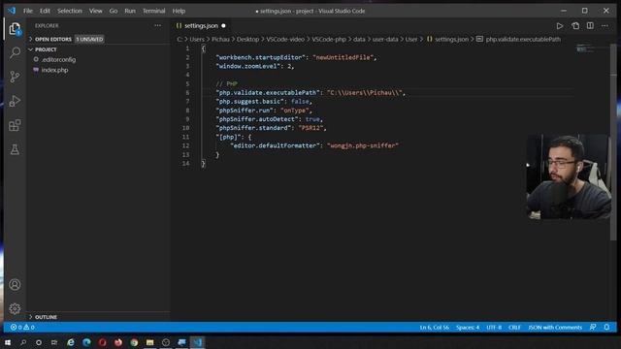Click the Desktop breadcrumb segment
621x349 pixels.
(x=247, y=39)
